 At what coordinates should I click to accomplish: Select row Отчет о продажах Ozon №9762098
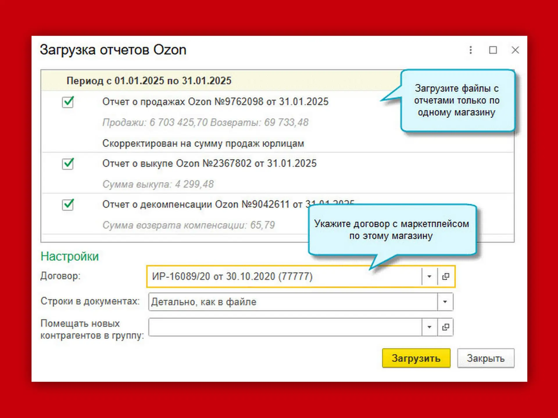[x=215, y=102]
